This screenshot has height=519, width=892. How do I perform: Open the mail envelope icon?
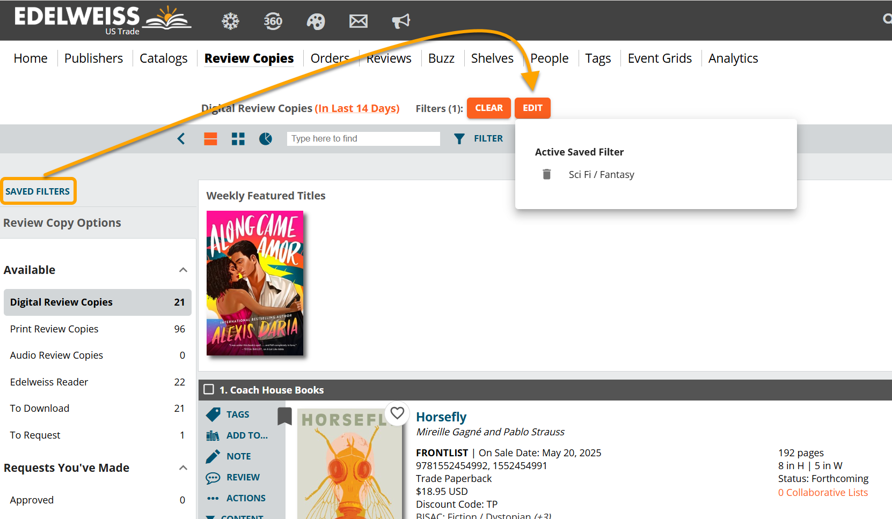coord(358,21)
